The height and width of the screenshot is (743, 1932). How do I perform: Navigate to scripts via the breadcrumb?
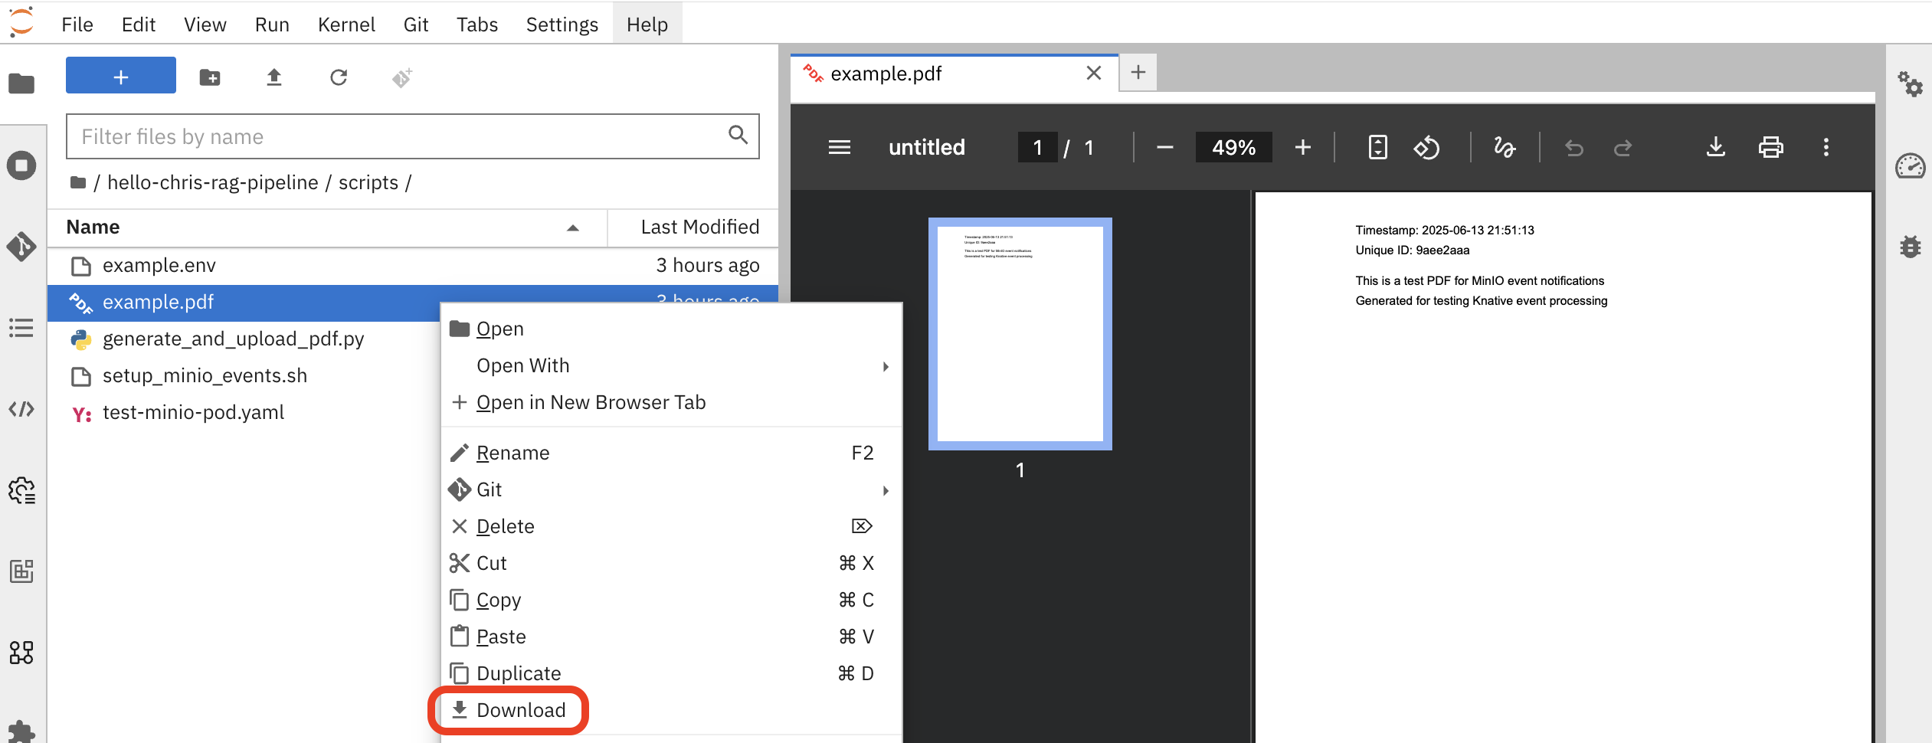coord(370,182)
